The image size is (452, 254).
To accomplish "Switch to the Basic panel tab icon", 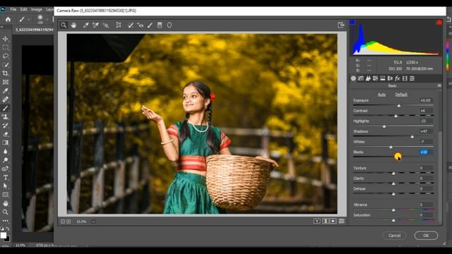I will [353, 78].
